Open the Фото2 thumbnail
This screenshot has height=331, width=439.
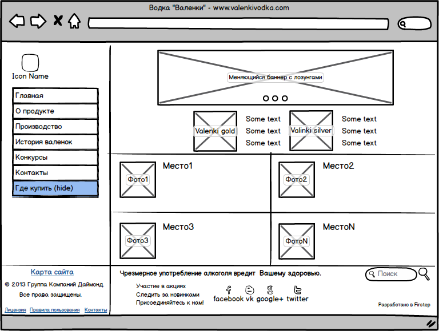[x=297, y=179]
